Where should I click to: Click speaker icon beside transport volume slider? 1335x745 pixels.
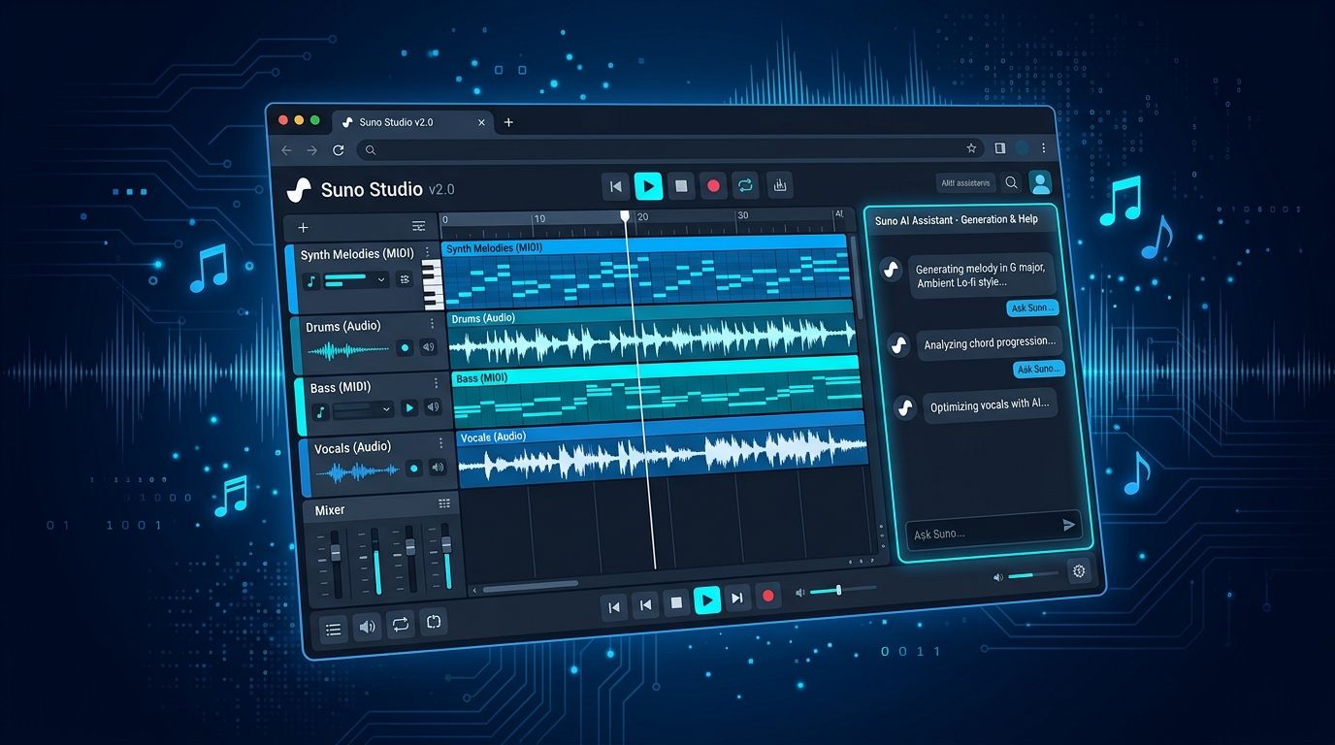pyautogui.click(x=799, y=592)
